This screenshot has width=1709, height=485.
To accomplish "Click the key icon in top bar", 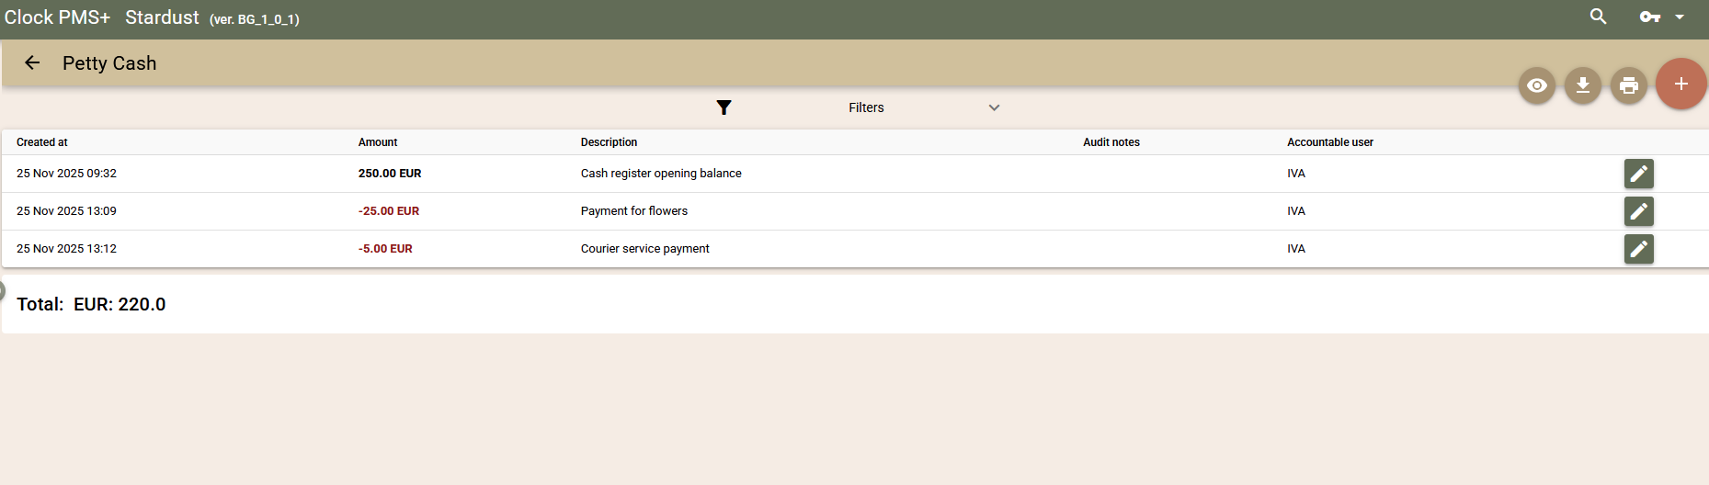I will [1650, 17].
